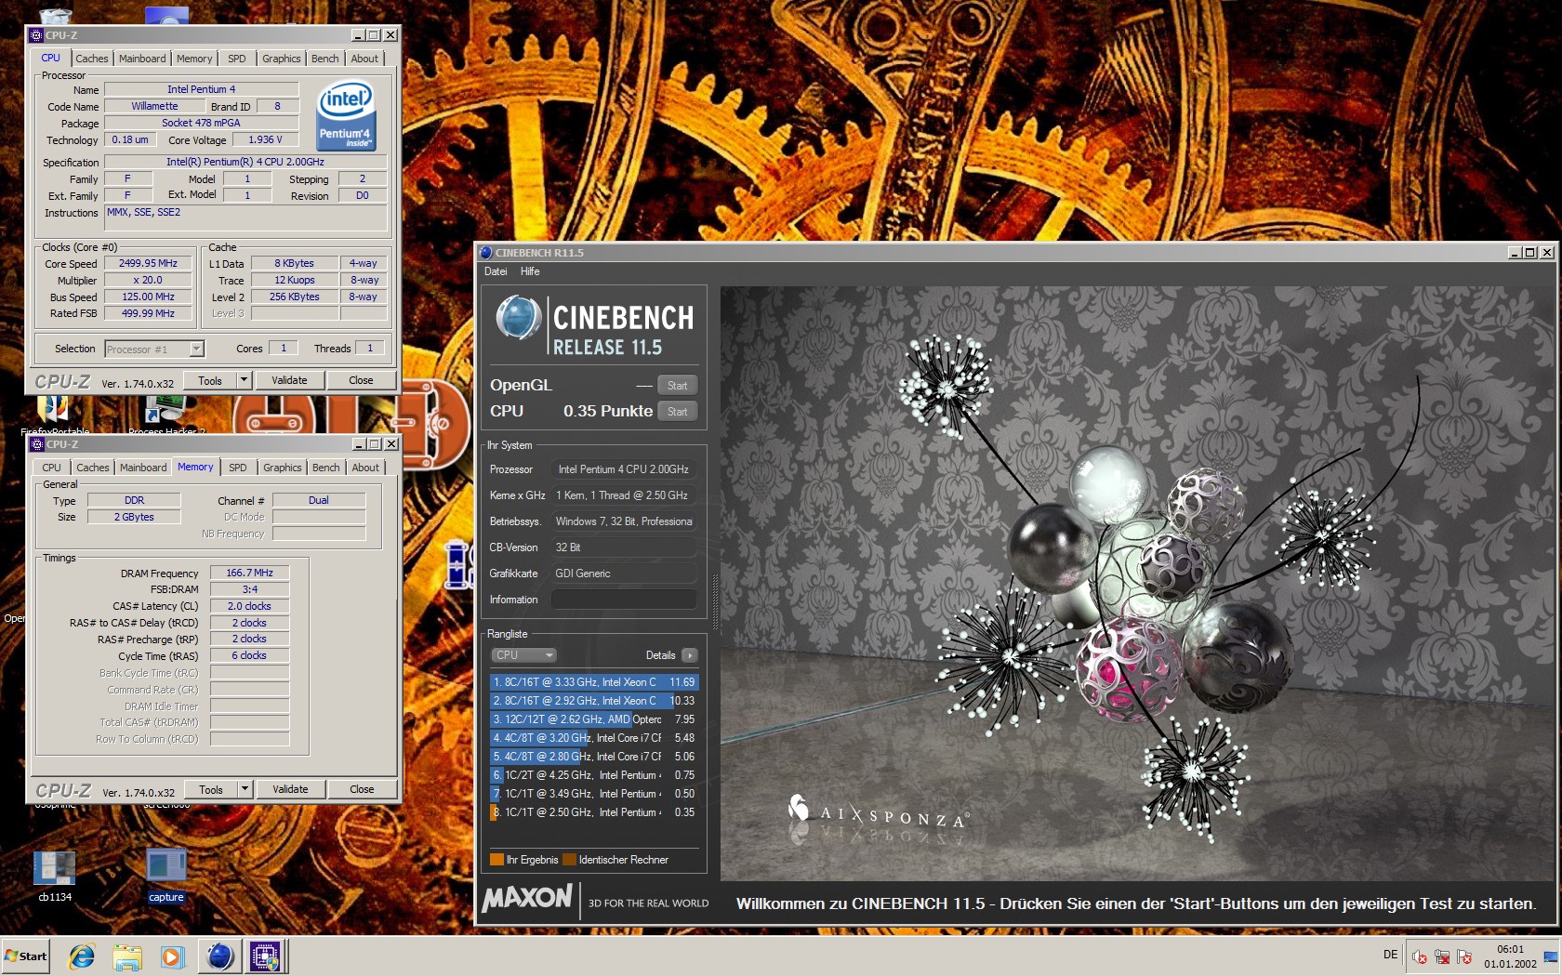Open Internet Explorer from the taskbar
The image size is (1562, 976).
[82, 956]
